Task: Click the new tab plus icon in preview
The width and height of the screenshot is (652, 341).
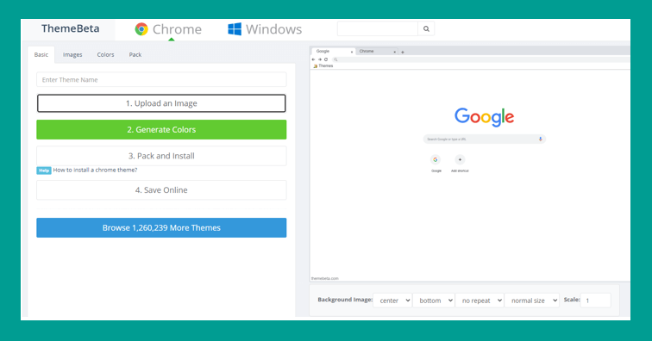Action: [403, 53]
